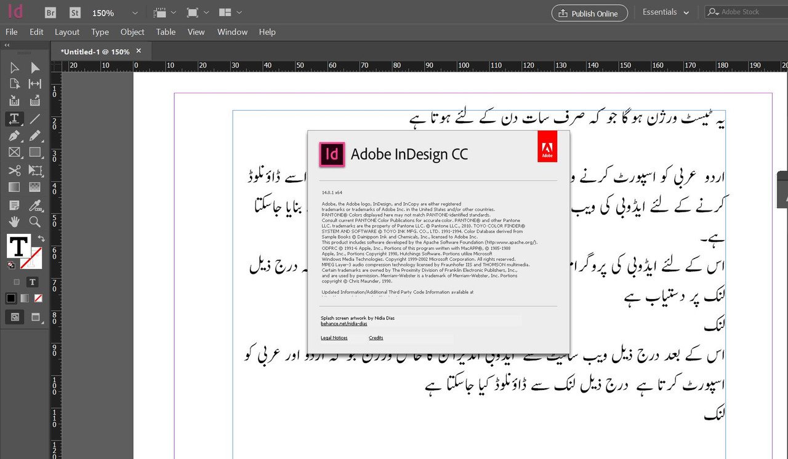The image size is (788, 459).
Task: Open screen mode options in toolbox
Action: (35, 317)
